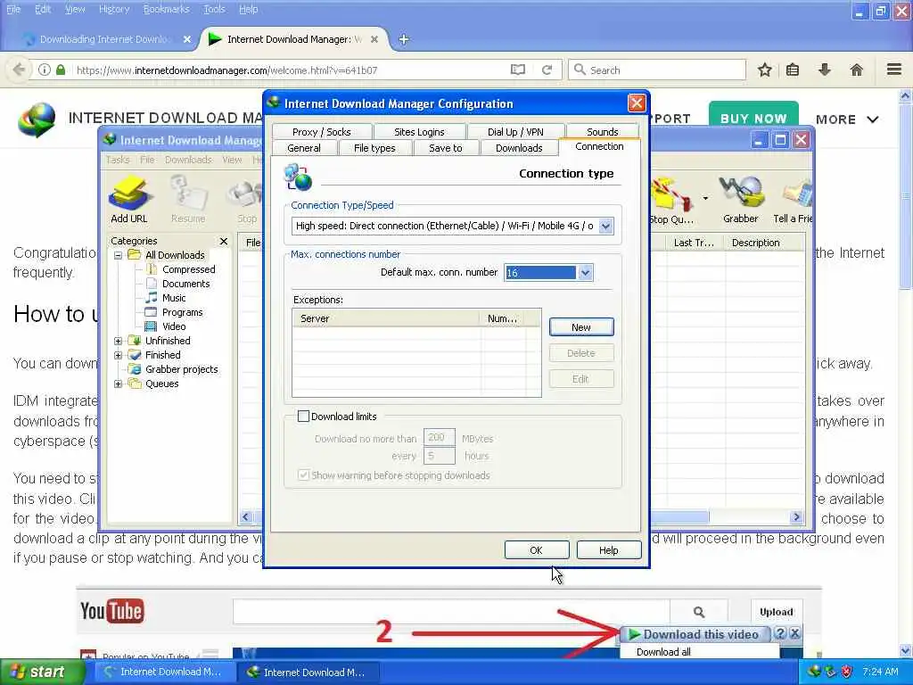913x685 pixels.
Task: Bookmark this page with the star icon
Action: click(x=764, y=70)
